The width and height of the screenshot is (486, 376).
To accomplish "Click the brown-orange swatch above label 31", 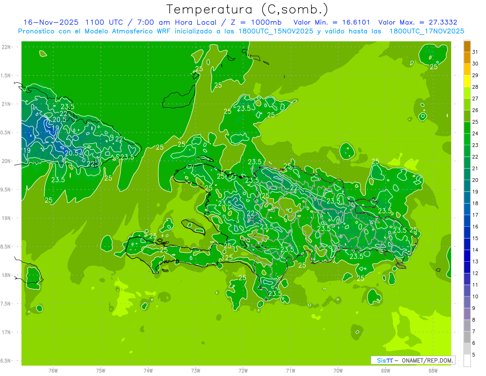I will 467,46.
